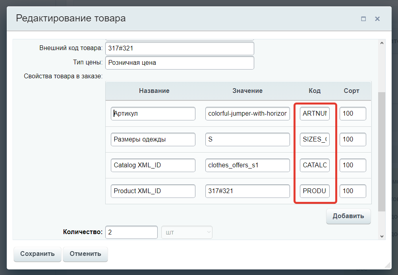The height and width of the screenshot is (275, 398).
Task: Click the ARTNUM code field
Action: pyautogui.click(x=315, y=114)
